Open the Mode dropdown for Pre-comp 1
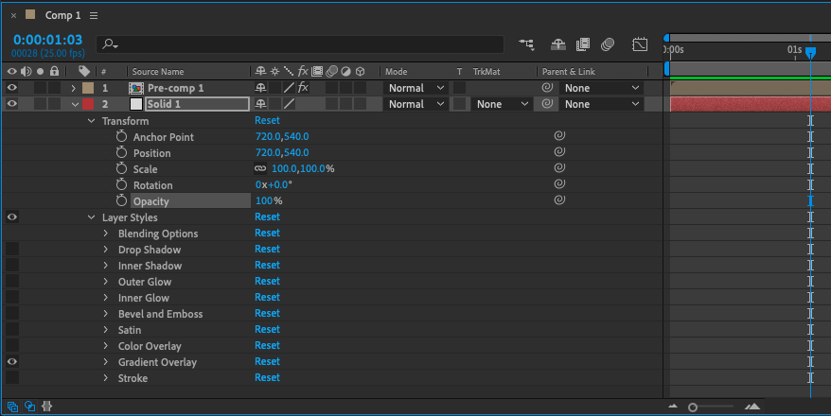This screenshot has height=416, width=831. click(x=415, y=88)
